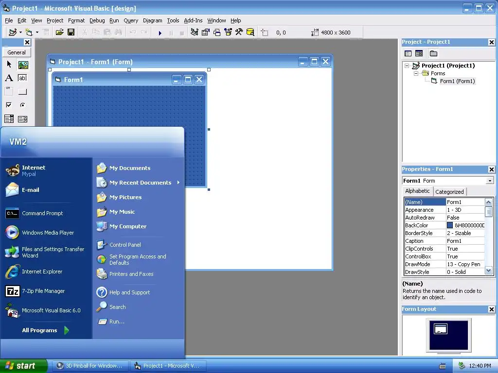
Task: Select the ListBox tool in the toolbox
Action: (x=22, y=119)
